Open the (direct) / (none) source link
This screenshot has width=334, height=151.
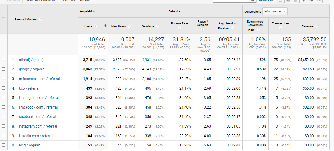[31, 60]
